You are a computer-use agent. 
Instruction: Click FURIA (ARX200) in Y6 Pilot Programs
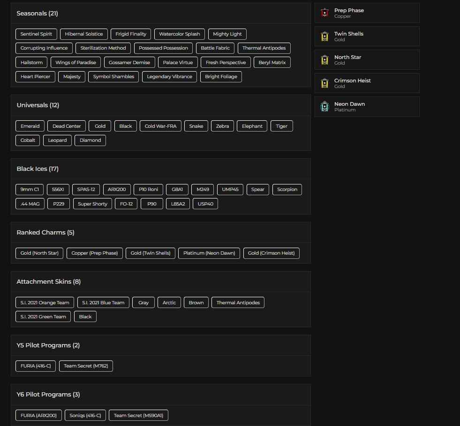point(38,415)
